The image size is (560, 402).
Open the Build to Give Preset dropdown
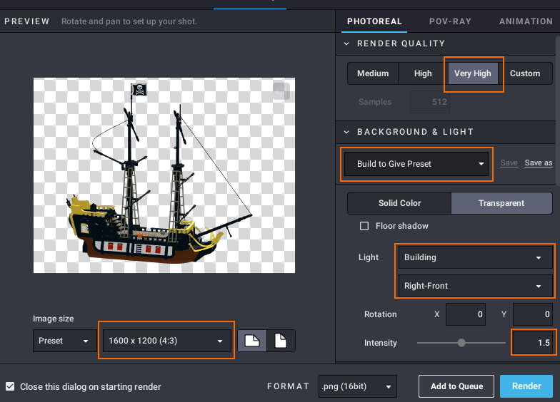(x=416, y=164)
